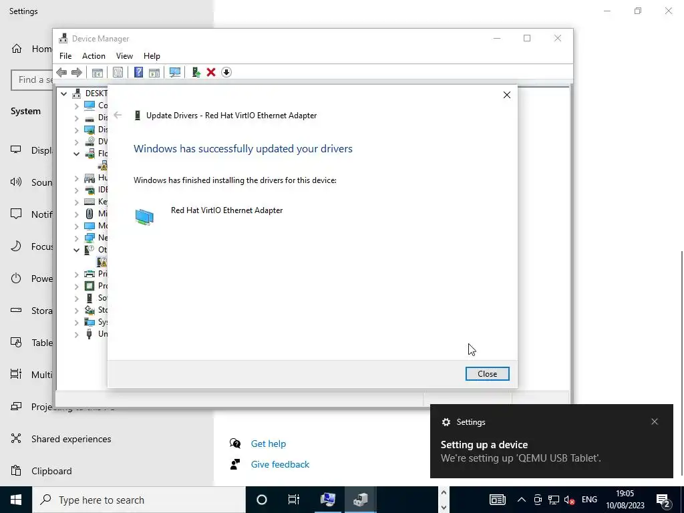Click the printer icon of the Pri row
The image size is (684, 513).
(90, 273)
